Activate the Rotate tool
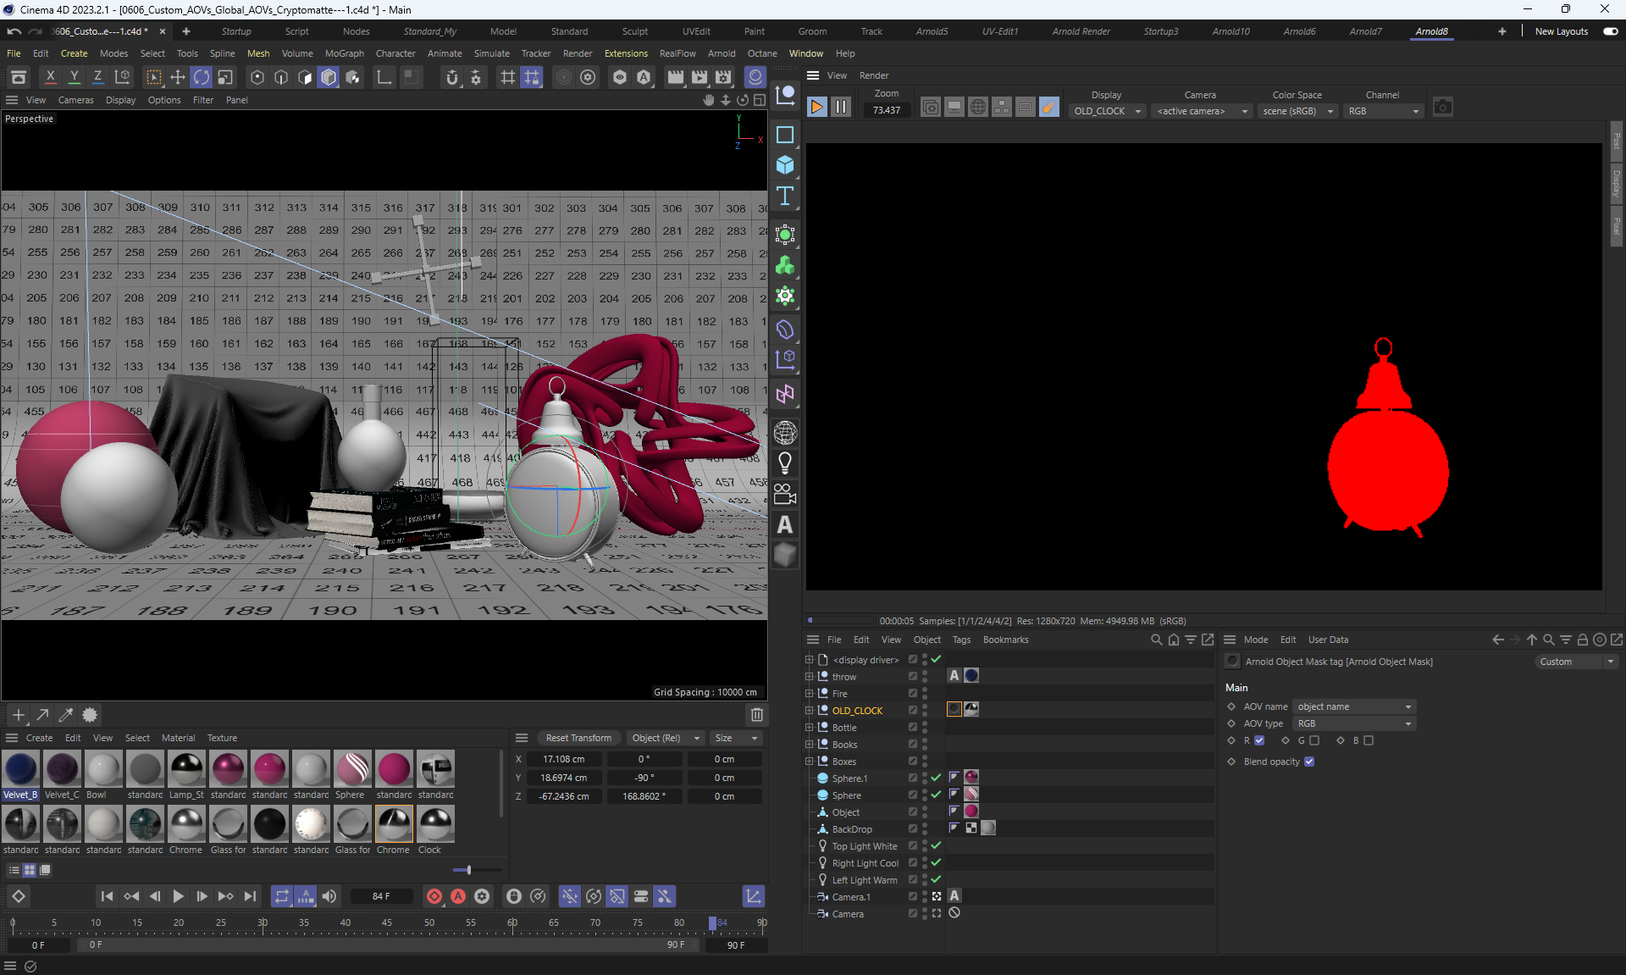 pyautogui.click(x=202, y=77)
